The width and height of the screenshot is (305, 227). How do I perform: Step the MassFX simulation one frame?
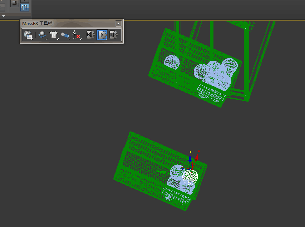pyautogui.click(x=114, y=35)
